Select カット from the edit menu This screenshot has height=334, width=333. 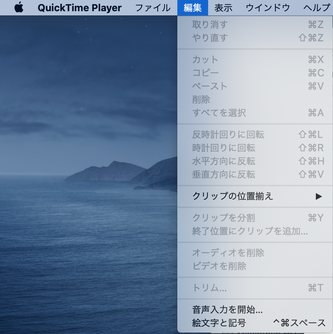point(205,60)
